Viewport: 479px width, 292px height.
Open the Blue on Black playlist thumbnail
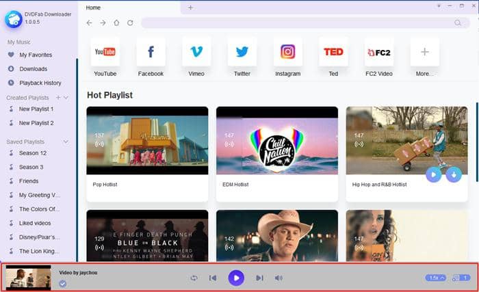point(147,235)
